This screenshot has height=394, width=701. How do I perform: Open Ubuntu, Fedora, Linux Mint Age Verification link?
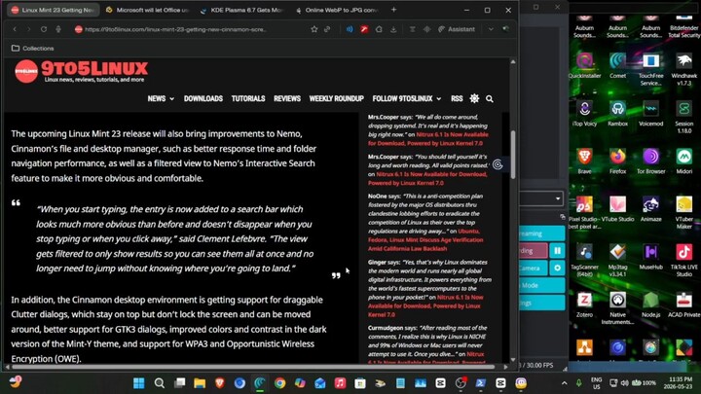click(x=425, y=240)
